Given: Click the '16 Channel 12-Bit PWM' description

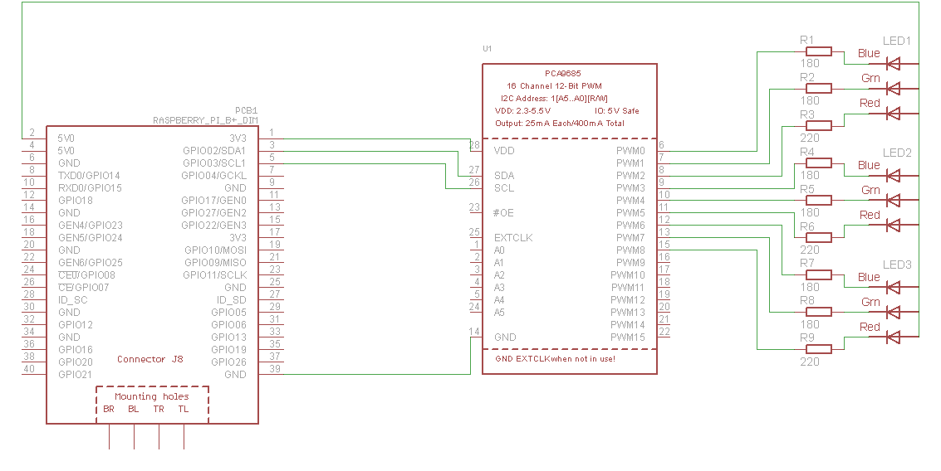Looking at the screenshot, I should pyautogui.click(x=554, y=86).
